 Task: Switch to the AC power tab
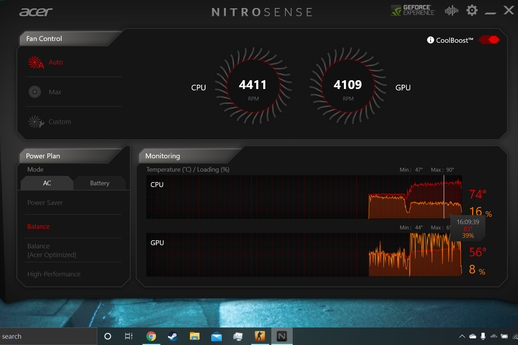point(47,183)
